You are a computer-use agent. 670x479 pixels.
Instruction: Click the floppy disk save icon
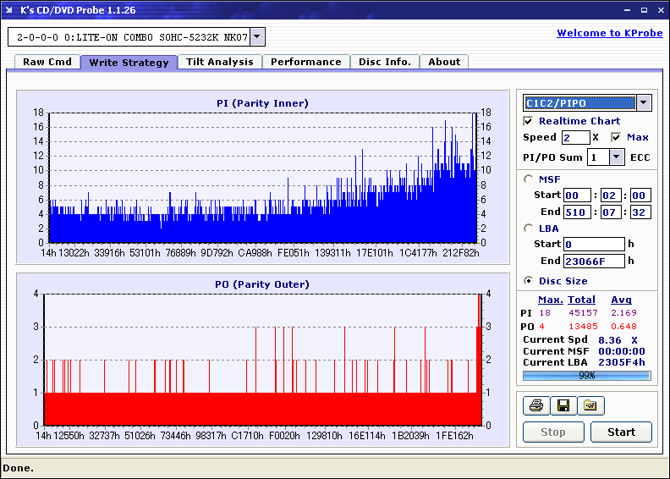(563, 406)
